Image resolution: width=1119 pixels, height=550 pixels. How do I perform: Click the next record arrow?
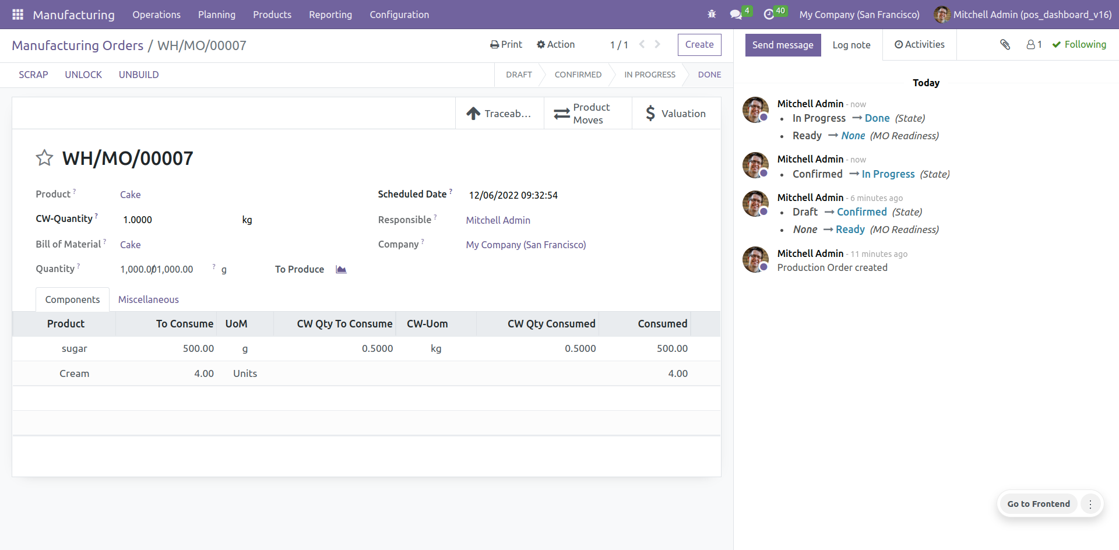(x=657, y=44)
